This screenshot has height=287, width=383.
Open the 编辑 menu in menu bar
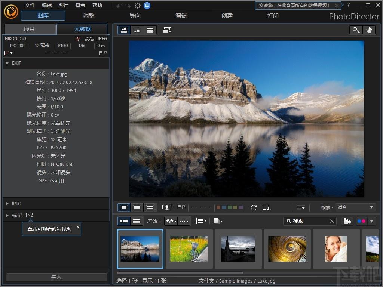click(x=47, y=5)
